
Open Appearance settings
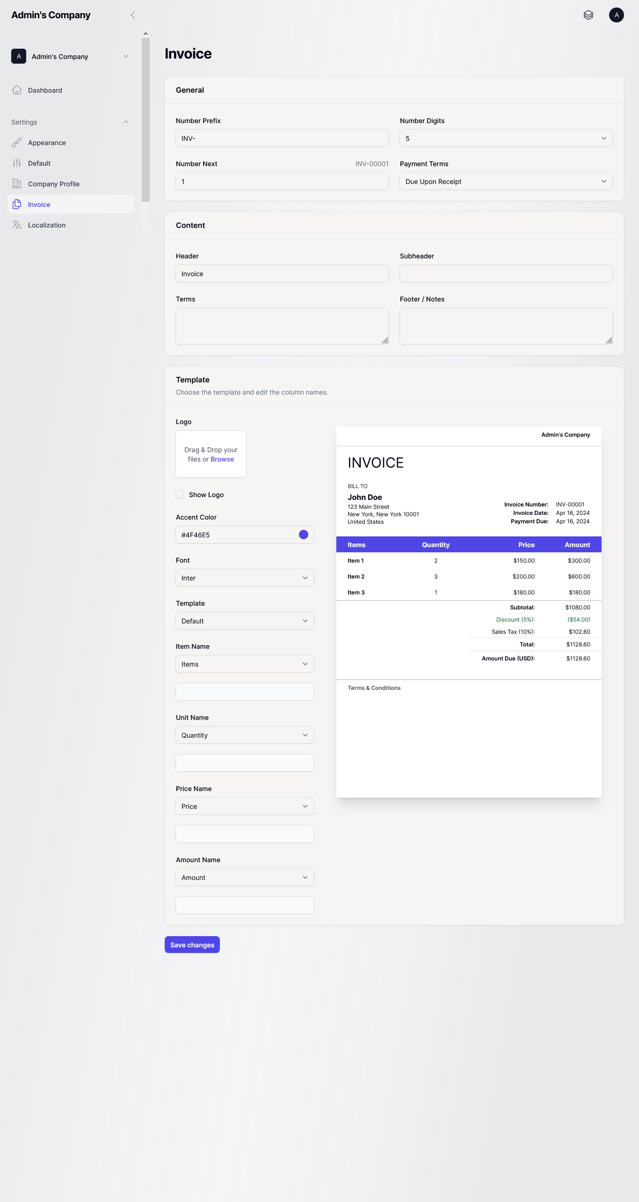[71, 142]
